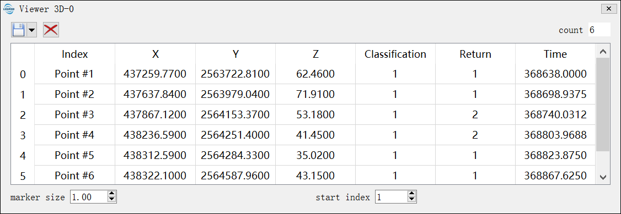Image resolution: width=621 pixels, height=214 pixels.
Task: Increase marker size with up arrow
Action: (112, 194)
